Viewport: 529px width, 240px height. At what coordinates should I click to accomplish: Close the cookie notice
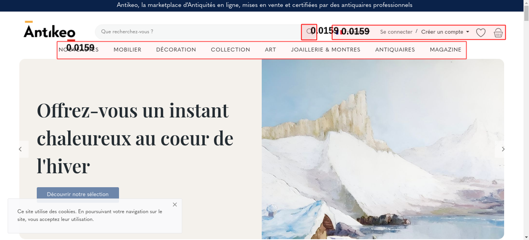(175, 205)
